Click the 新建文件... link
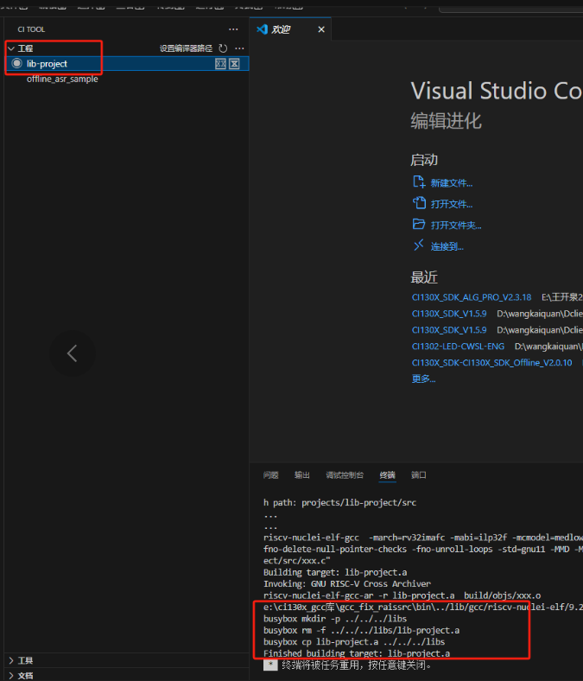The height and width of the screenshot is (681, 583). 452,183
